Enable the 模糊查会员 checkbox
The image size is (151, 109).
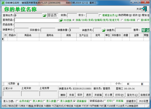point(100,16)
